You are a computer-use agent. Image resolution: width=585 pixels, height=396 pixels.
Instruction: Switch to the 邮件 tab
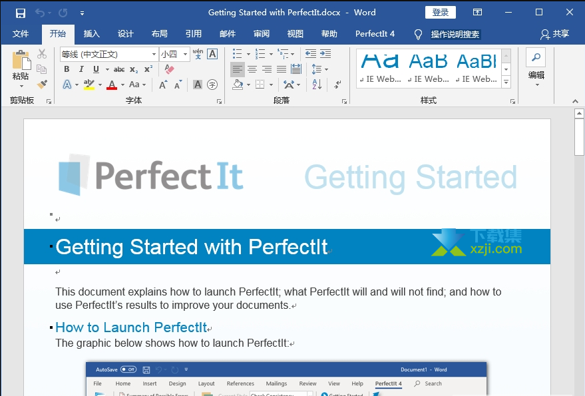click(228, 34)
